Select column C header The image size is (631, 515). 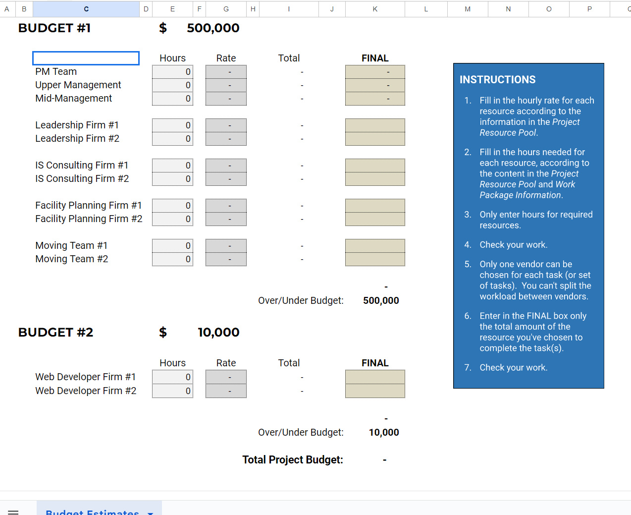point(86,9)
